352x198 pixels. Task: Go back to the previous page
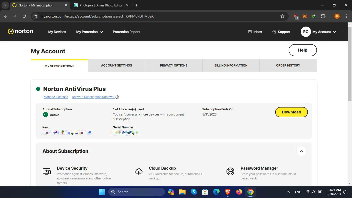[x=6, y=16]
